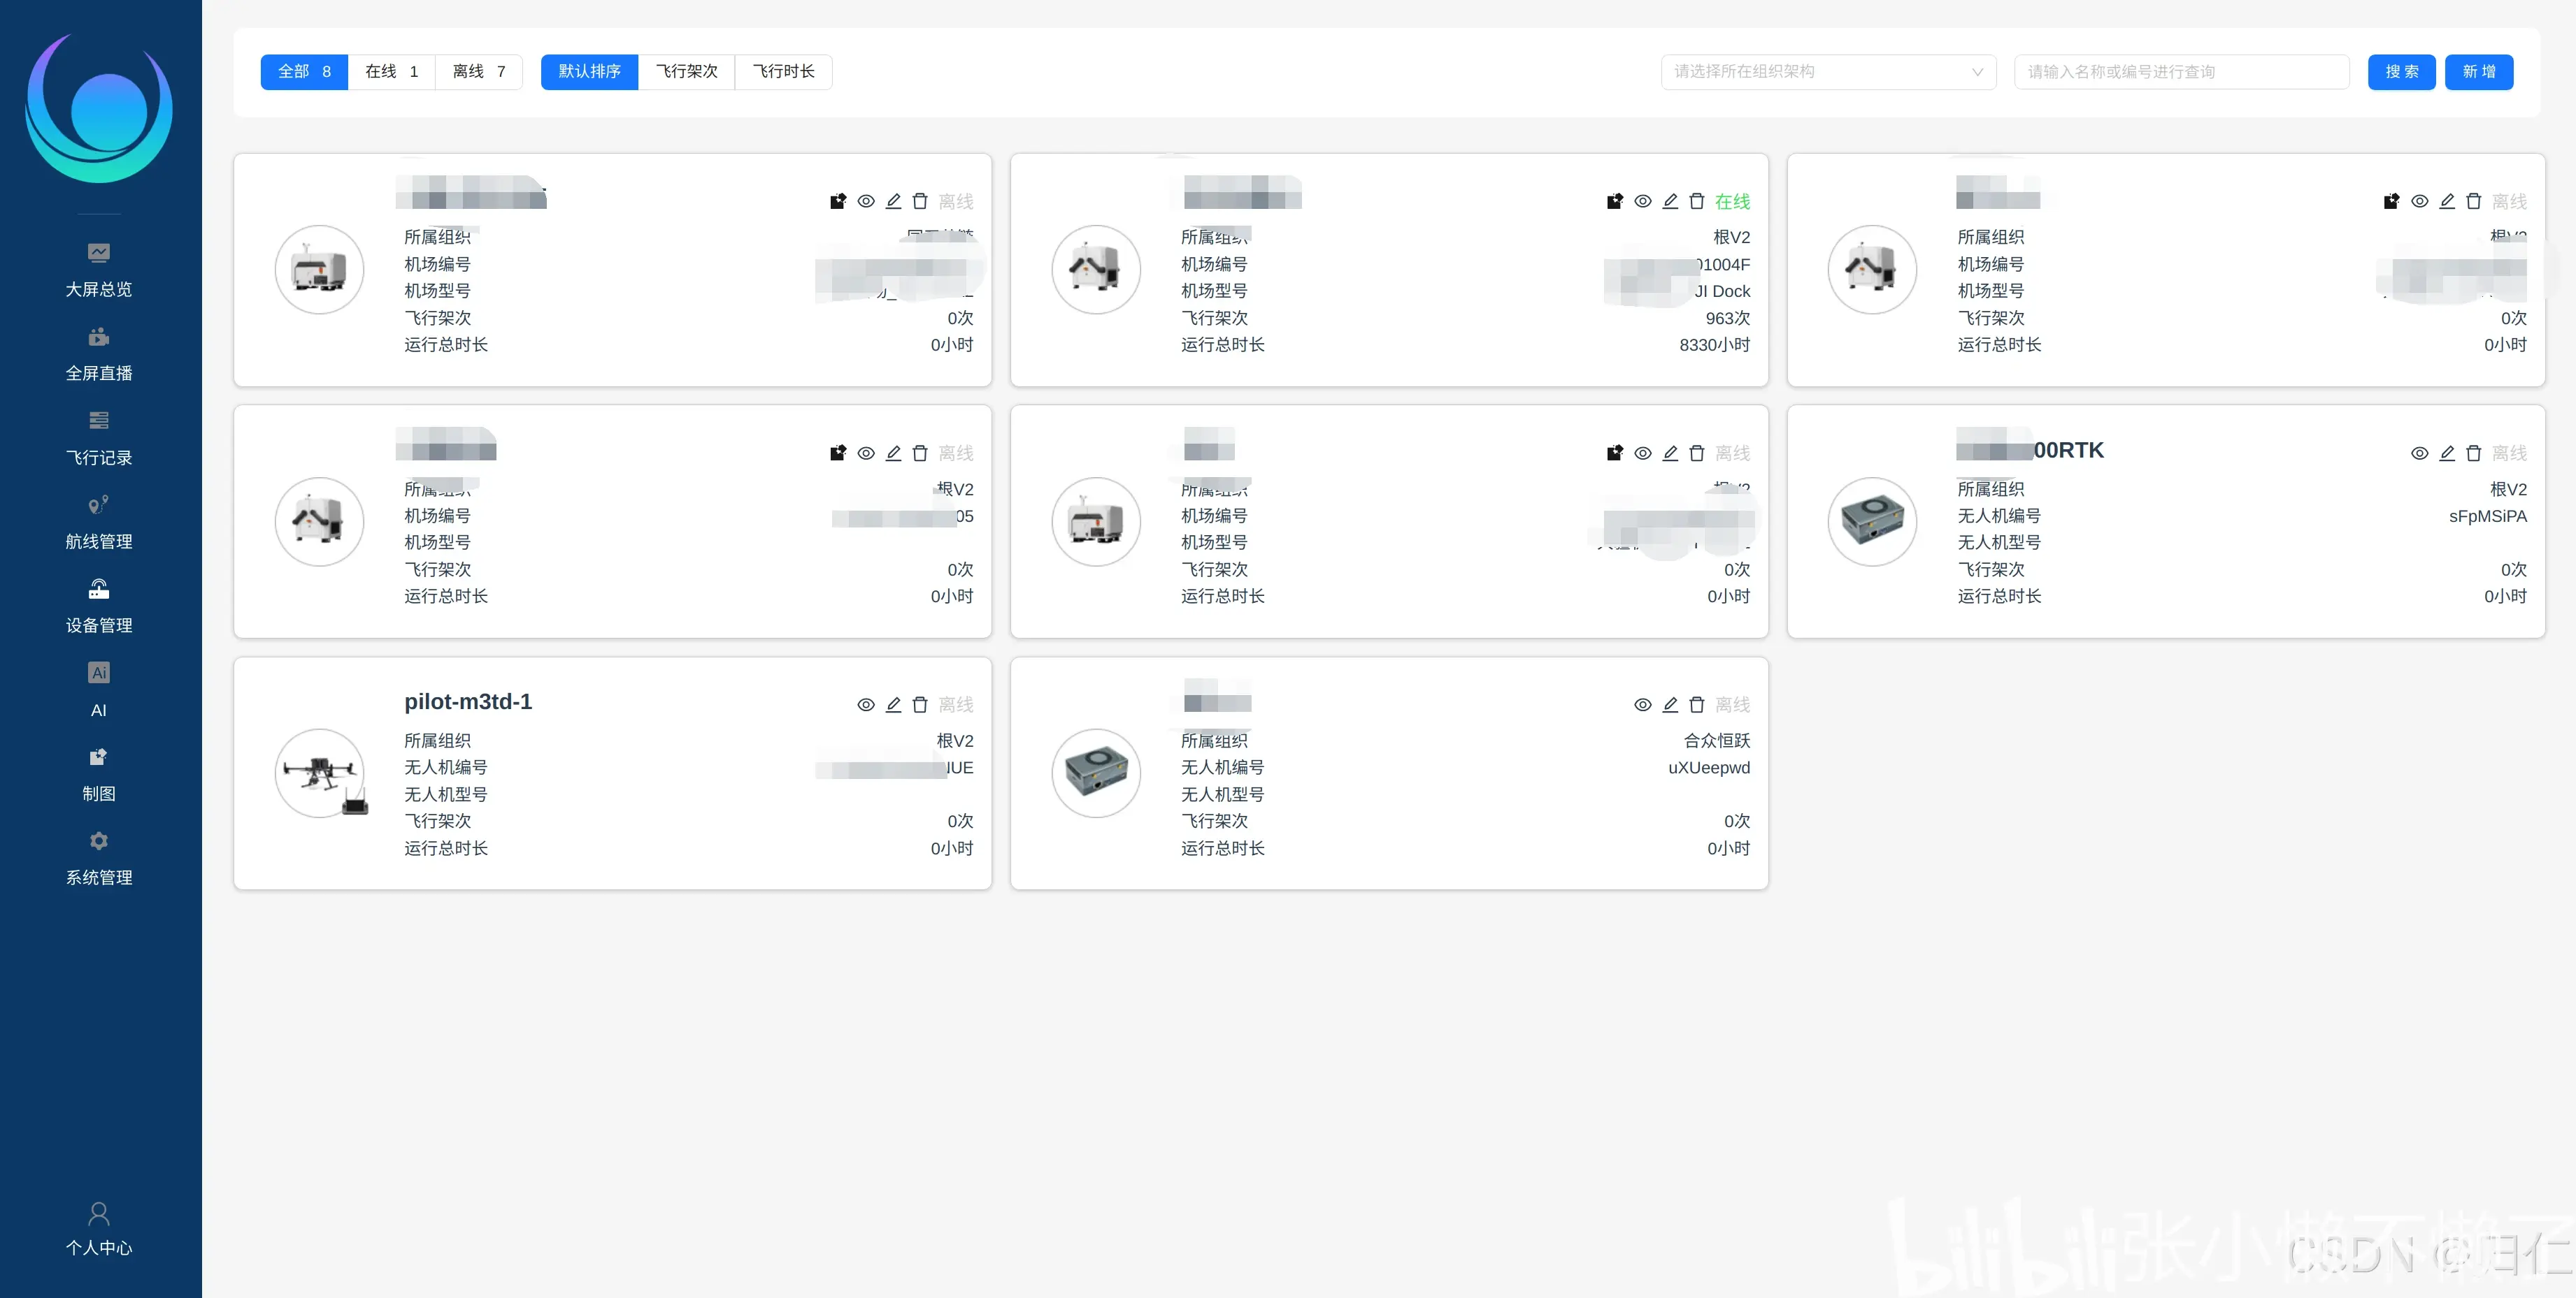The image size is (2576, 1298).
Task: Go to 全屏直播 live view
Action: (x=98, y=353)
